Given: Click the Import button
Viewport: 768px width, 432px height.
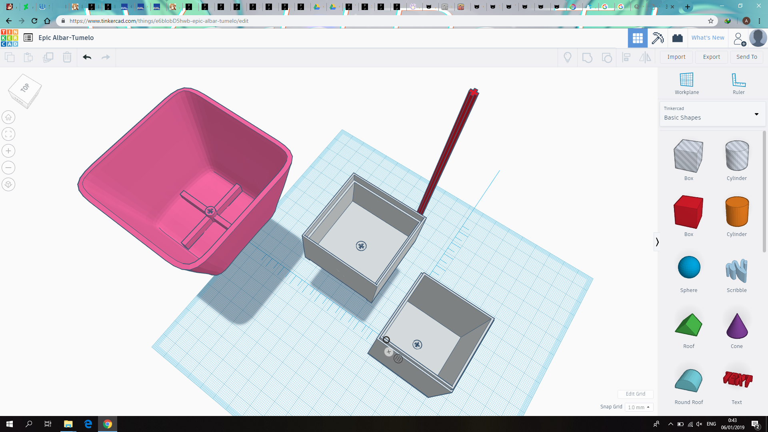Looking at the screenshot, I should pyautogui.click(x=676, y=56).
